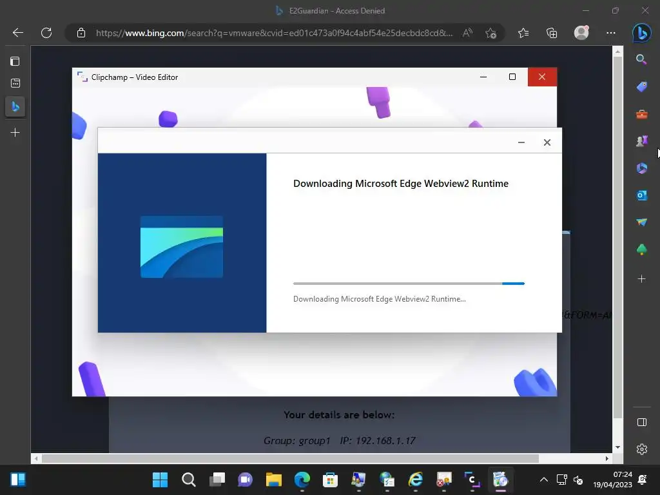Click the Clipchamp title bar icon

[82, 77]
